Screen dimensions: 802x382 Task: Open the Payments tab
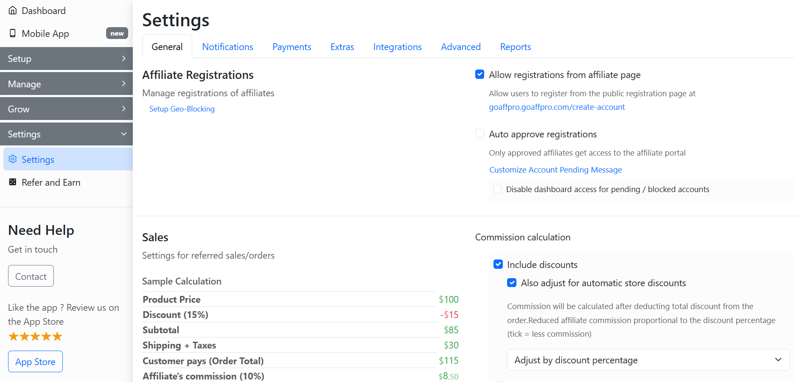292,47
